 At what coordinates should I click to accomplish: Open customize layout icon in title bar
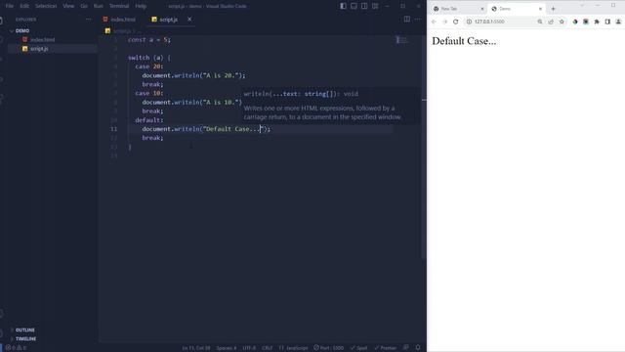click(375, 6)
